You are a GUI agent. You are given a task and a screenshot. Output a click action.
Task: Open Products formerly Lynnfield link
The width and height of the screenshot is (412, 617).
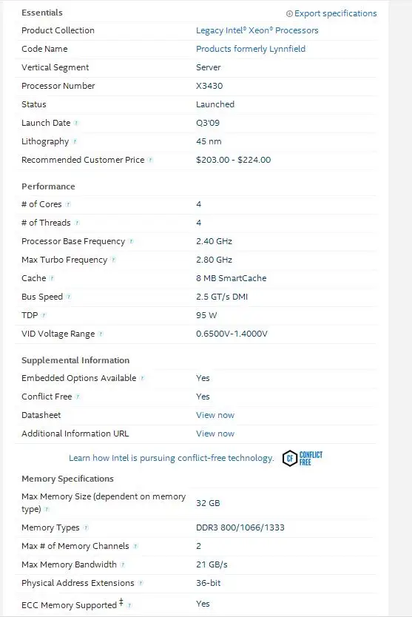[x=251, y=49]
